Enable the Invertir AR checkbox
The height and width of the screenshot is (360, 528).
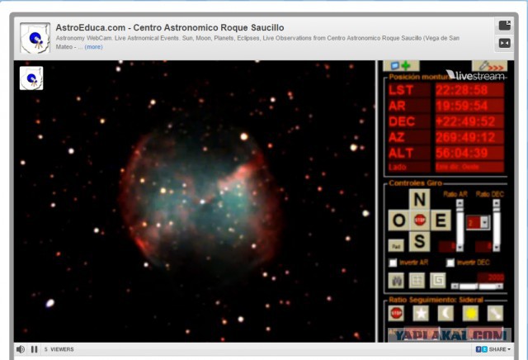click(394, 263)
